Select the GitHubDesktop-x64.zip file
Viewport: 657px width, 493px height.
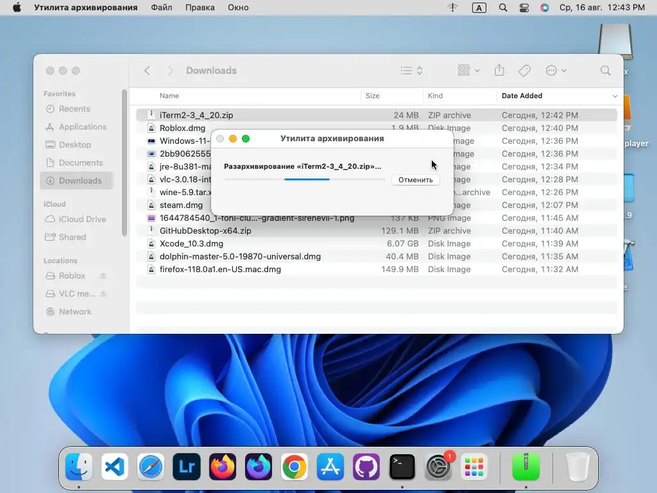click(x=376, y=230)
